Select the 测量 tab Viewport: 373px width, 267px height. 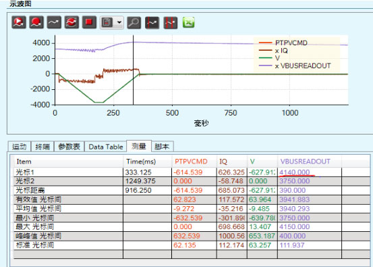click(139, 146)
